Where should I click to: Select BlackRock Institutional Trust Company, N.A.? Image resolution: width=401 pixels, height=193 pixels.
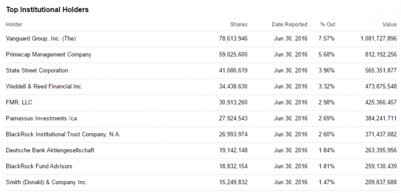[x=63, y=134]
